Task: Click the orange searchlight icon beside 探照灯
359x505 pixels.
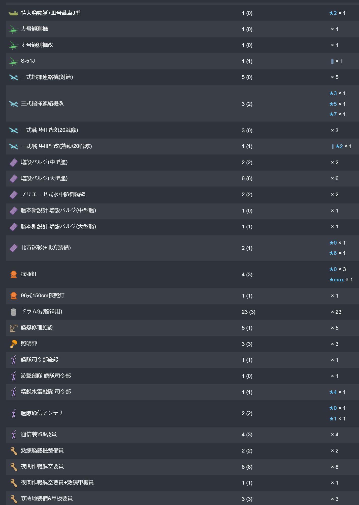Action: click(x=13, y=274)
